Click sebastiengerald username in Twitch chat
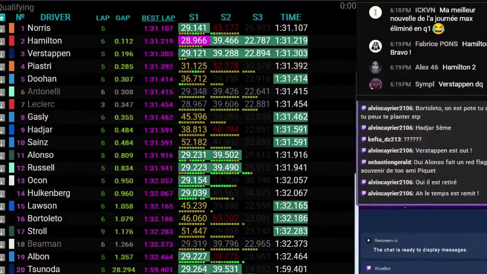Screen dimensions: 487x274 [390, 162]
